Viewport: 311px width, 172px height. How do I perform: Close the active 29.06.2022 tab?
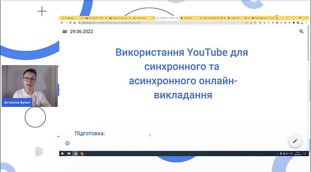(x=177, y=18)
